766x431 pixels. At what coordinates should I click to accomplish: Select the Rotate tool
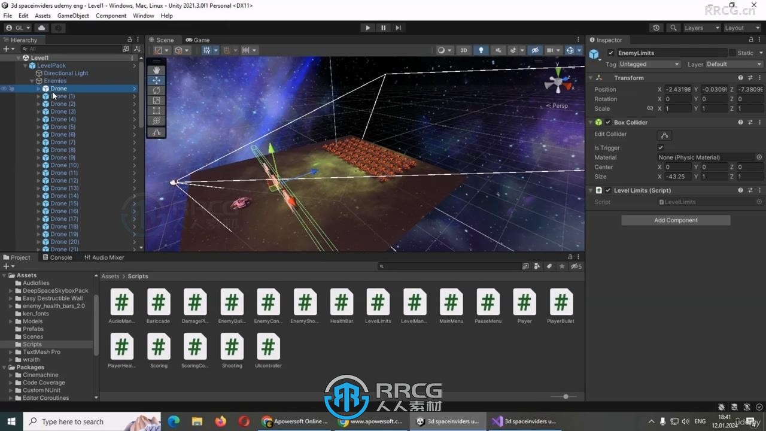[x=156, y=90]
